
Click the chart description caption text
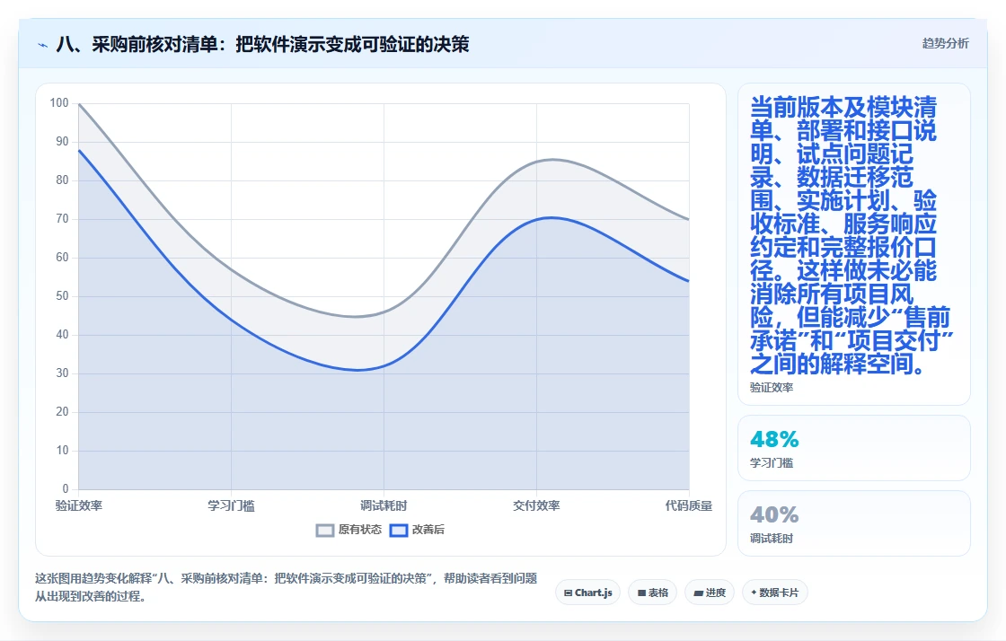click(286, 587)
